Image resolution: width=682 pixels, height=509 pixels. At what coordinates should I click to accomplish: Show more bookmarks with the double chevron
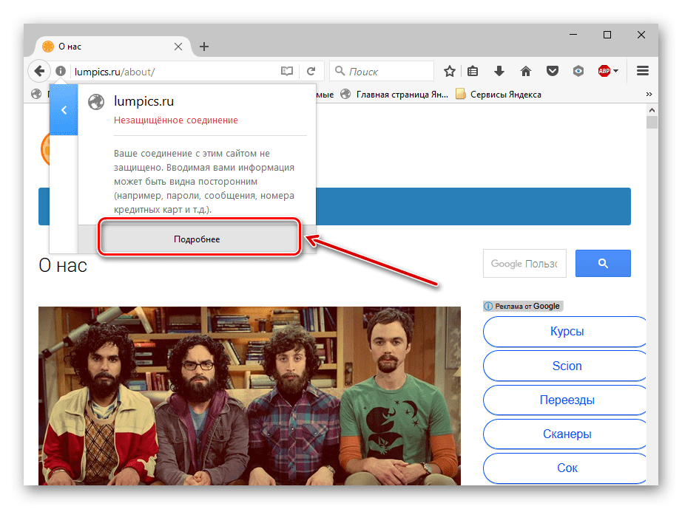[x=649, y=95]
